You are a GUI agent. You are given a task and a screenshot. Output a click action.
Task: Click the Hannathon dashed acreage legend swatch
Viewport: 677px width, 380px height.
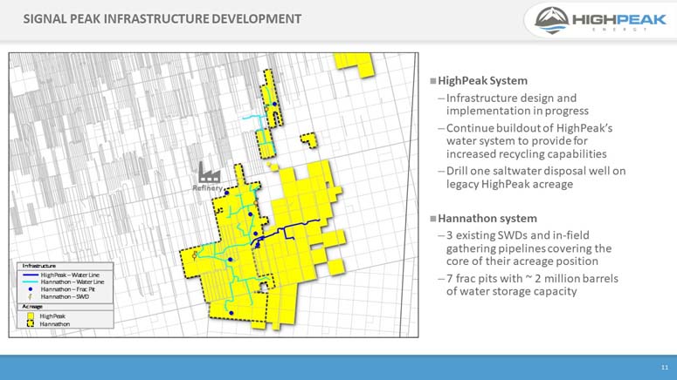[31, 323]
